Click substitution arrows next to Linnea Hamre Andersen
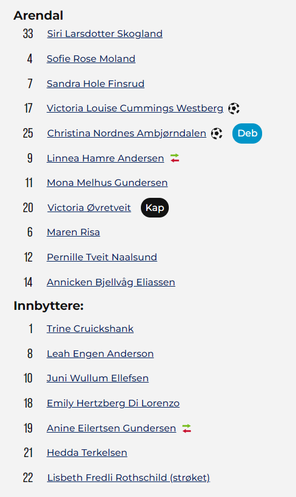Viewport: 296px width, 497px height. pyautogui.click(x=175, y=158)
